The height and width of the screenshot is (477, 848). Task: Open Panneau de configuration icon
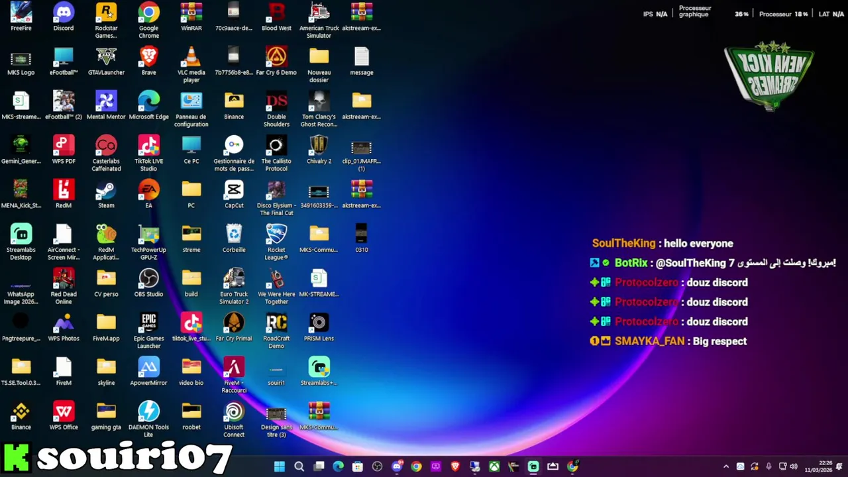191,109
